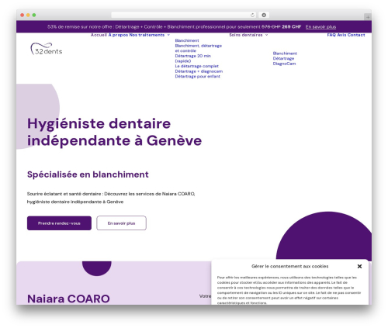388x328 pixels.
Task: Open the Nos traitements menu
Action: (x=147, y=35)
